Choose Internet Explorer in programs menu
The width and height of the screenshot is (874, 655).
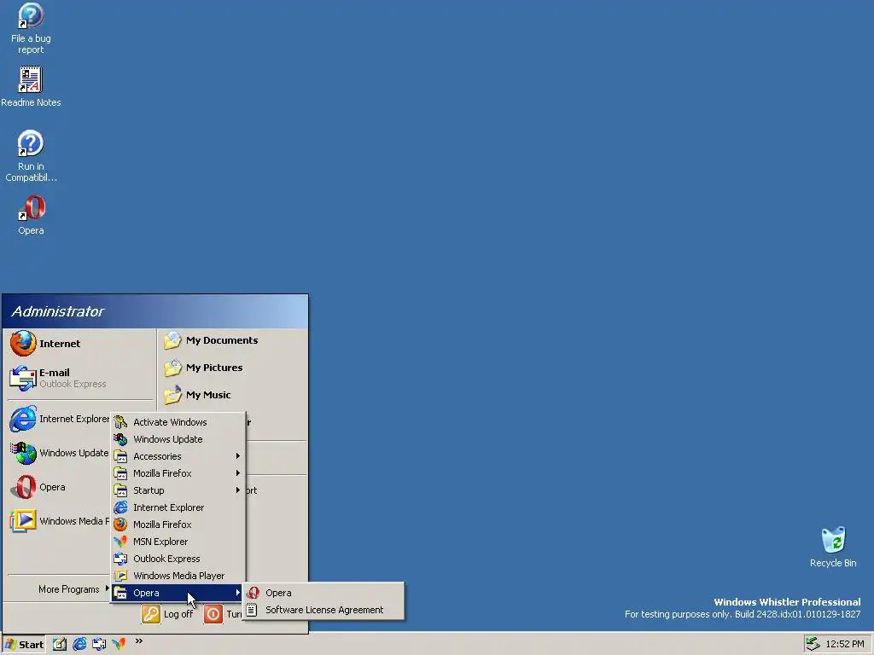pyautogui.click(x=178, y=507)
